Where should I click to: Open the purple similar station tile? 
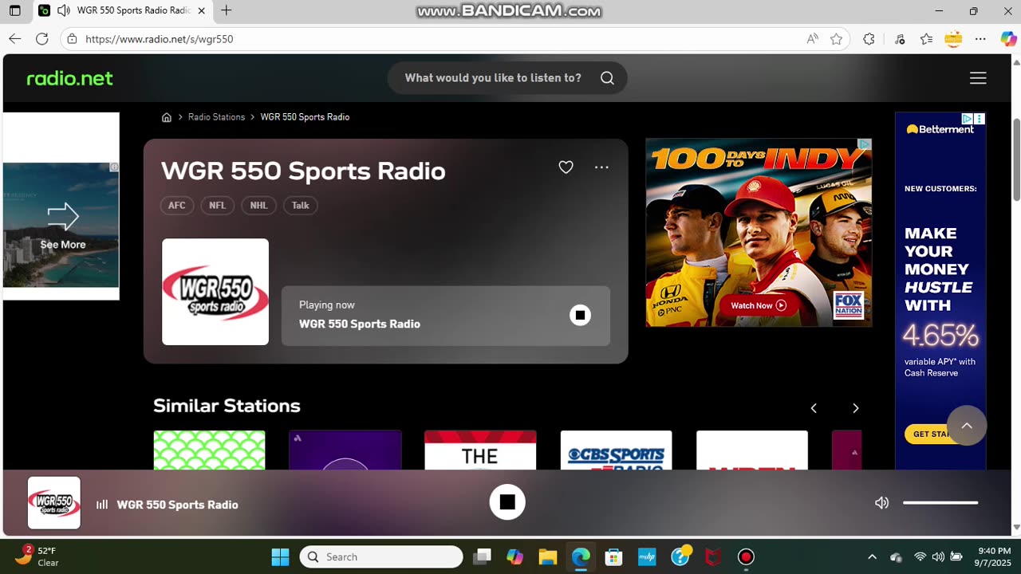(345, 450)
